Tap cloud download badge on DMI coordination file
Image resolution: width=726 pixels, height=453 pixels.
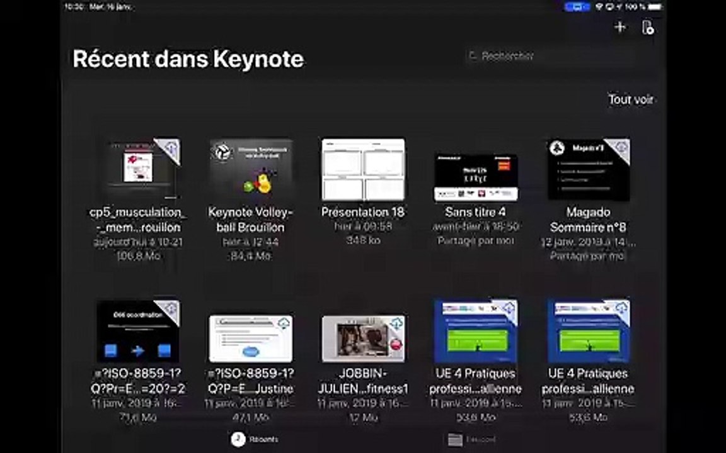pos(170,310)
